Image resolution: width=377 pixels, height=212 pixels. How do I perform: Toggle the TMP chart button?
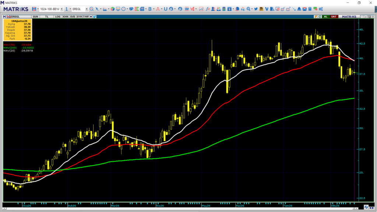[86, 17]
